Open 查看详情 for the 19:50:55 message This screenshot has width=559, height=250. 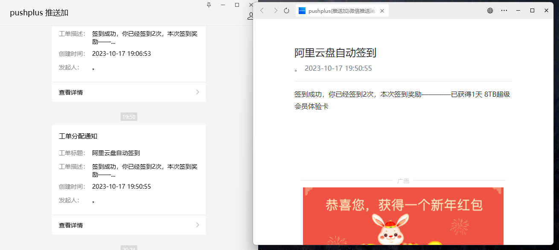[x=129, y=225]
